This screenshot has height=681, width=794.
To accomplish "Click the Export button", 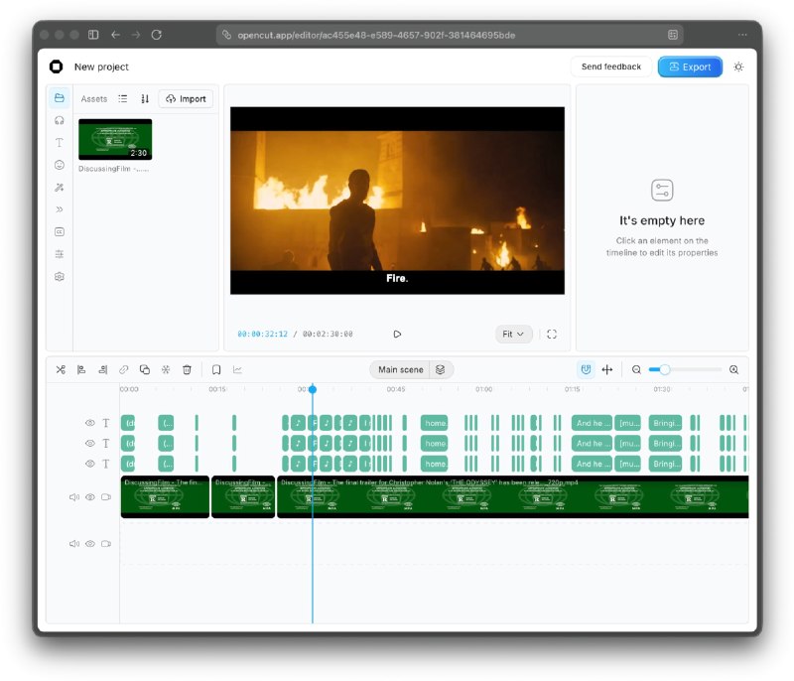I will [690, 67].
